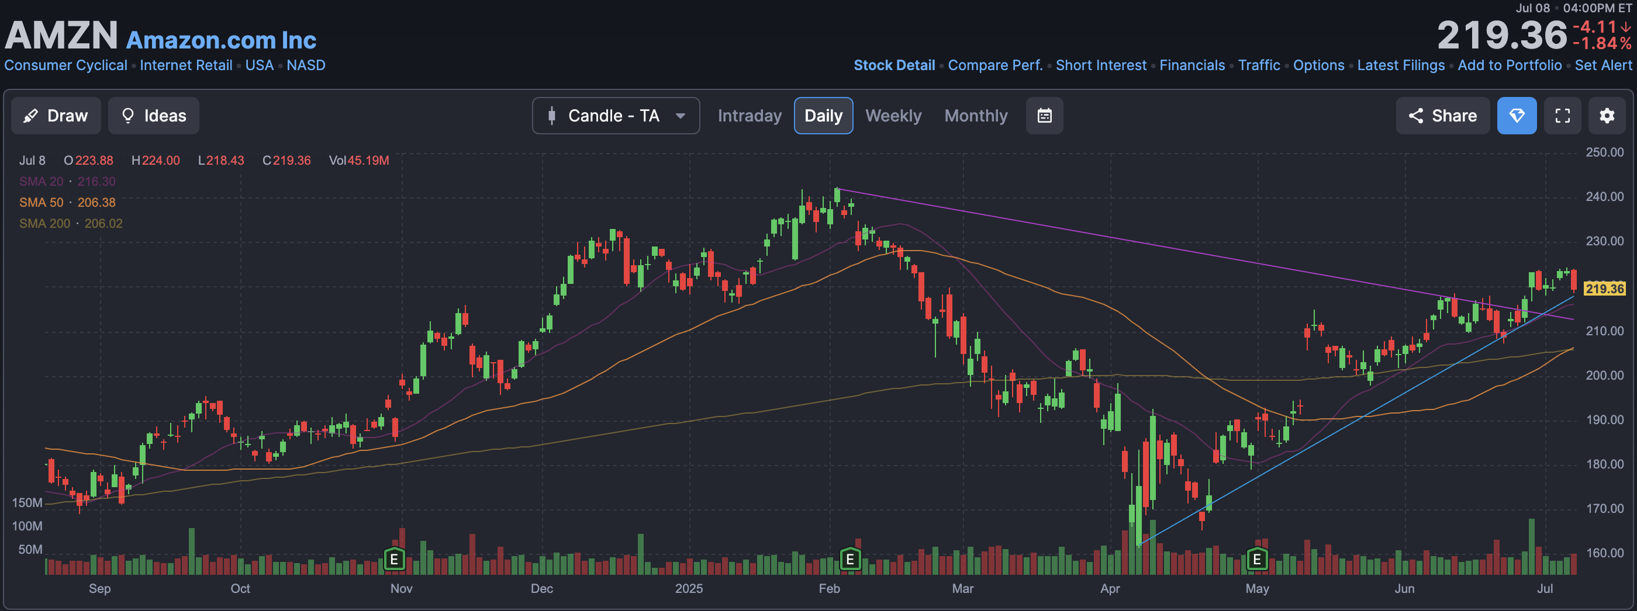This screenshot has width=1637, height=611.
Task: Click the Amazon.com Inc company name
Action: coord(221,40)
